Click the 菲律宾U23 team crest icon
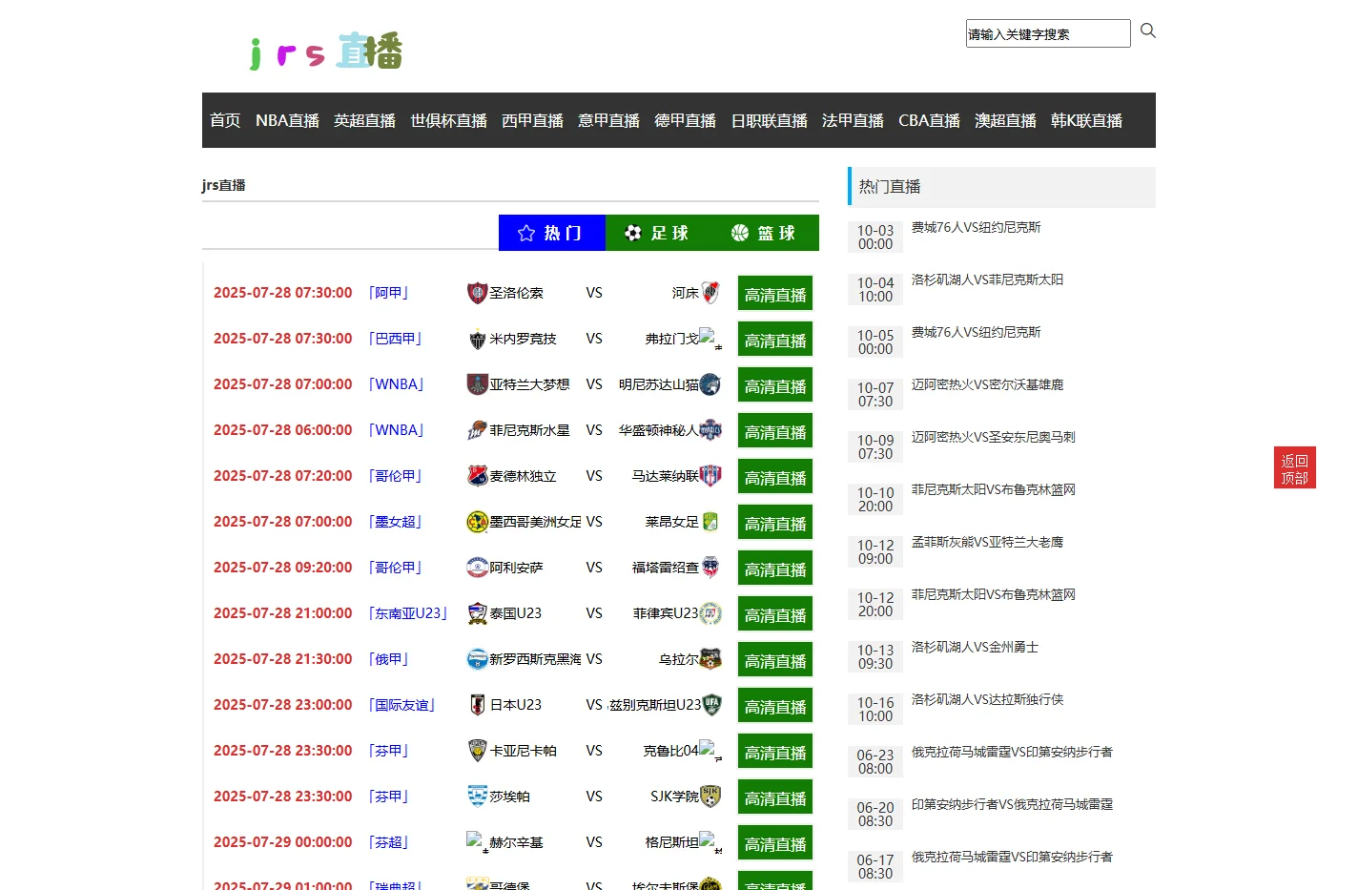This screenshot has height=890, width=1358. point(710,613)
